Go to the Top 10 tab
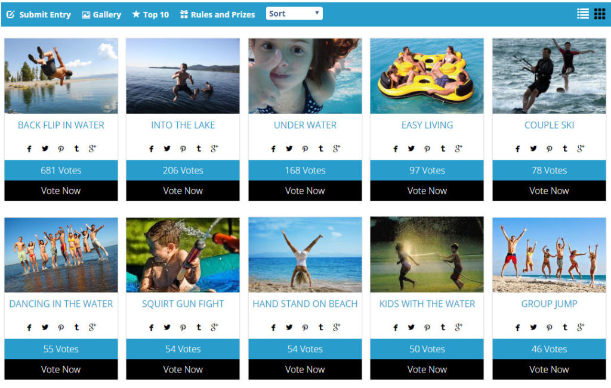 point(150,14)
